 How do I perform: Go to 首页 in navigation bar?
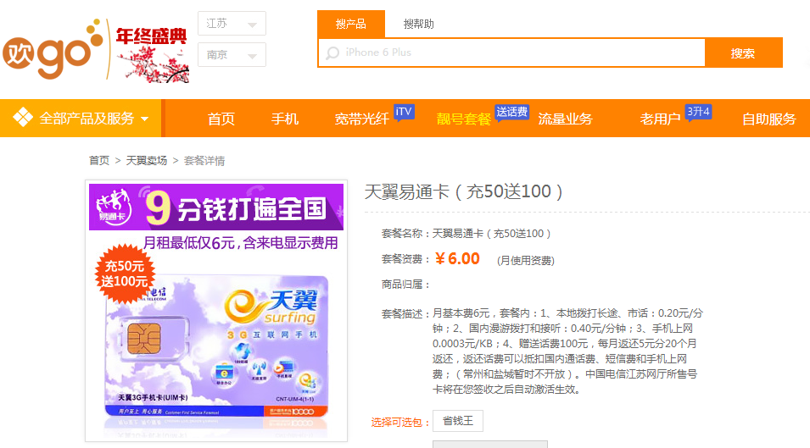click(x=221, y=119)
